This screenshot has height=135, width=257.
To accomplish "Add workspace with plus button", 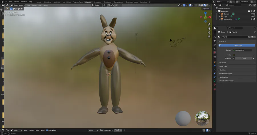I will (149, 2).
